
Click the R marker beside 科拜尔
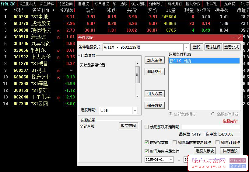click(59, 51)
